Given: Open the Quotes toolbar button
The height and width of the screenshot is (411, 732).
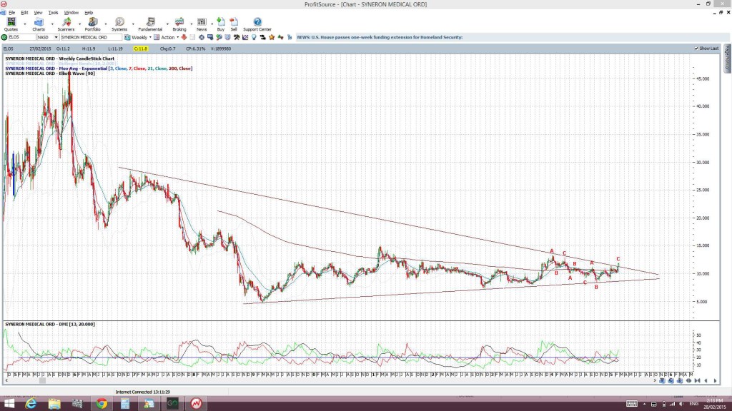Looking at the screenshot, I should [x=11, y=24].
